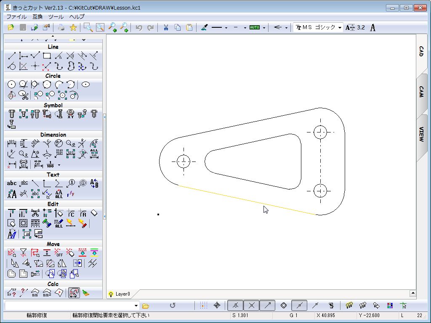
Task: Click the zoom window magnifier icon
Action: [x=88, y=27]
